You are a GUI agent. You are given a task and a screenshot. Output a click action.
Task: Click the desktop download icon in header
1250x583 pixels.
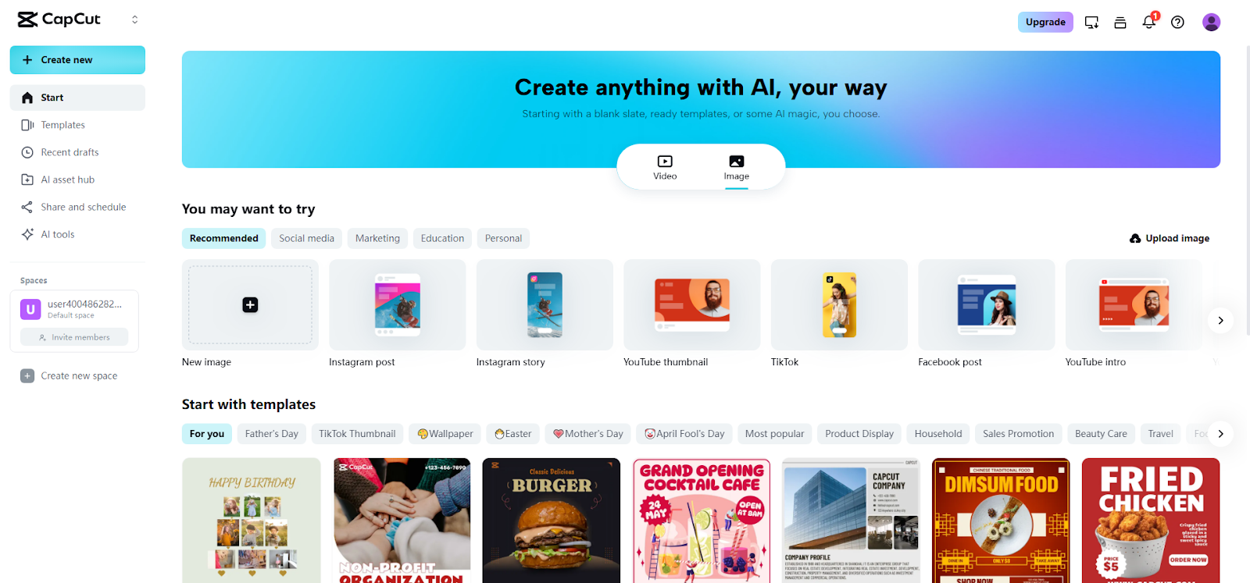tap(1091, 22)
